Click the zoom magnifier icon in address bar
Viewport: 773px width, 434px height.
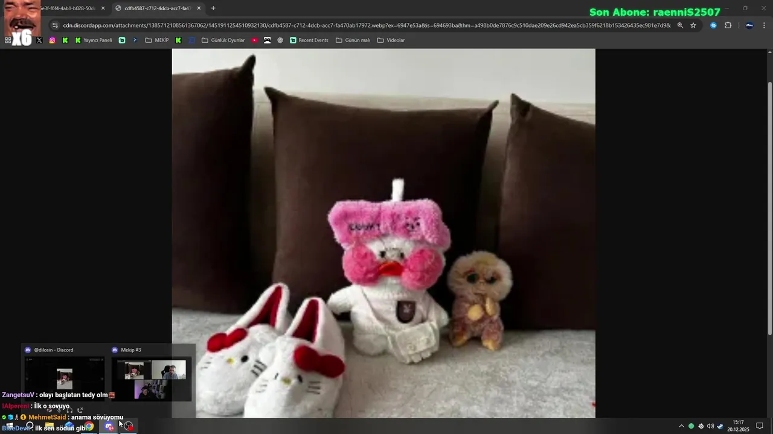point(680,25)
